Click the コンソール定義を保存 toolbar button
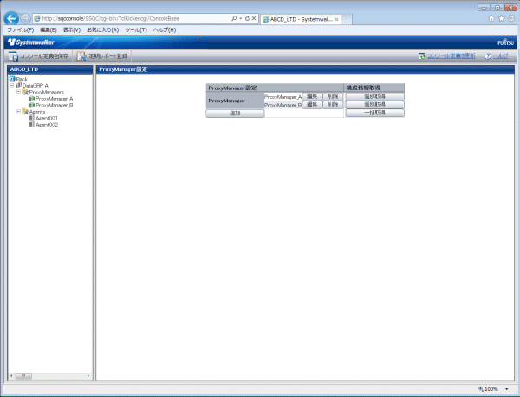 click(x=38, y=56)
